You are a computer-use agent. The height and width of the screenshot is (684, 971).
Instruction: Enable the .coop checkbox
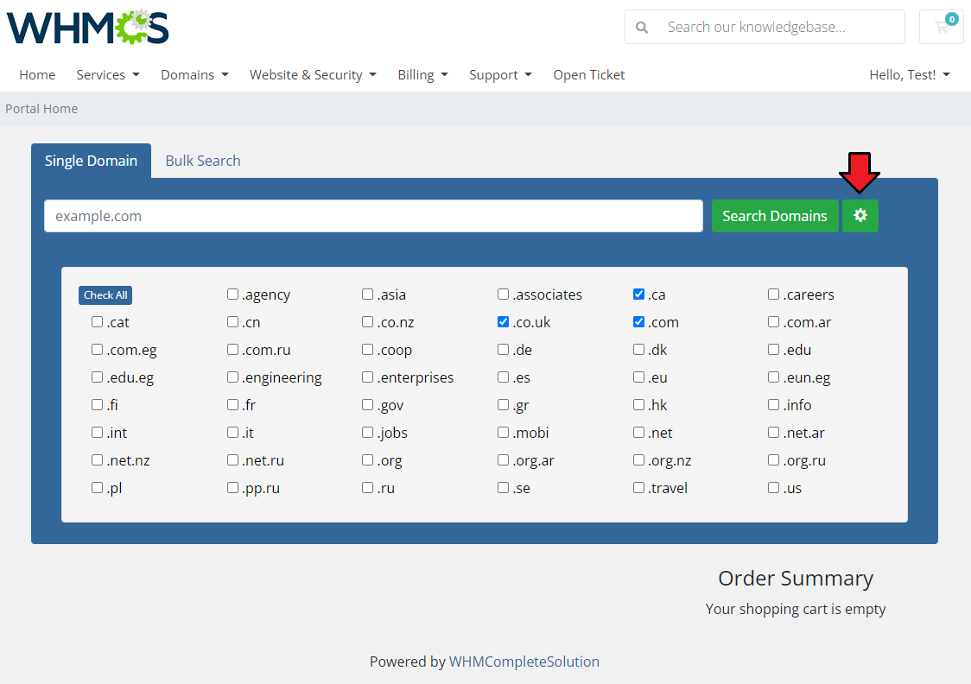tap(367, 350)
